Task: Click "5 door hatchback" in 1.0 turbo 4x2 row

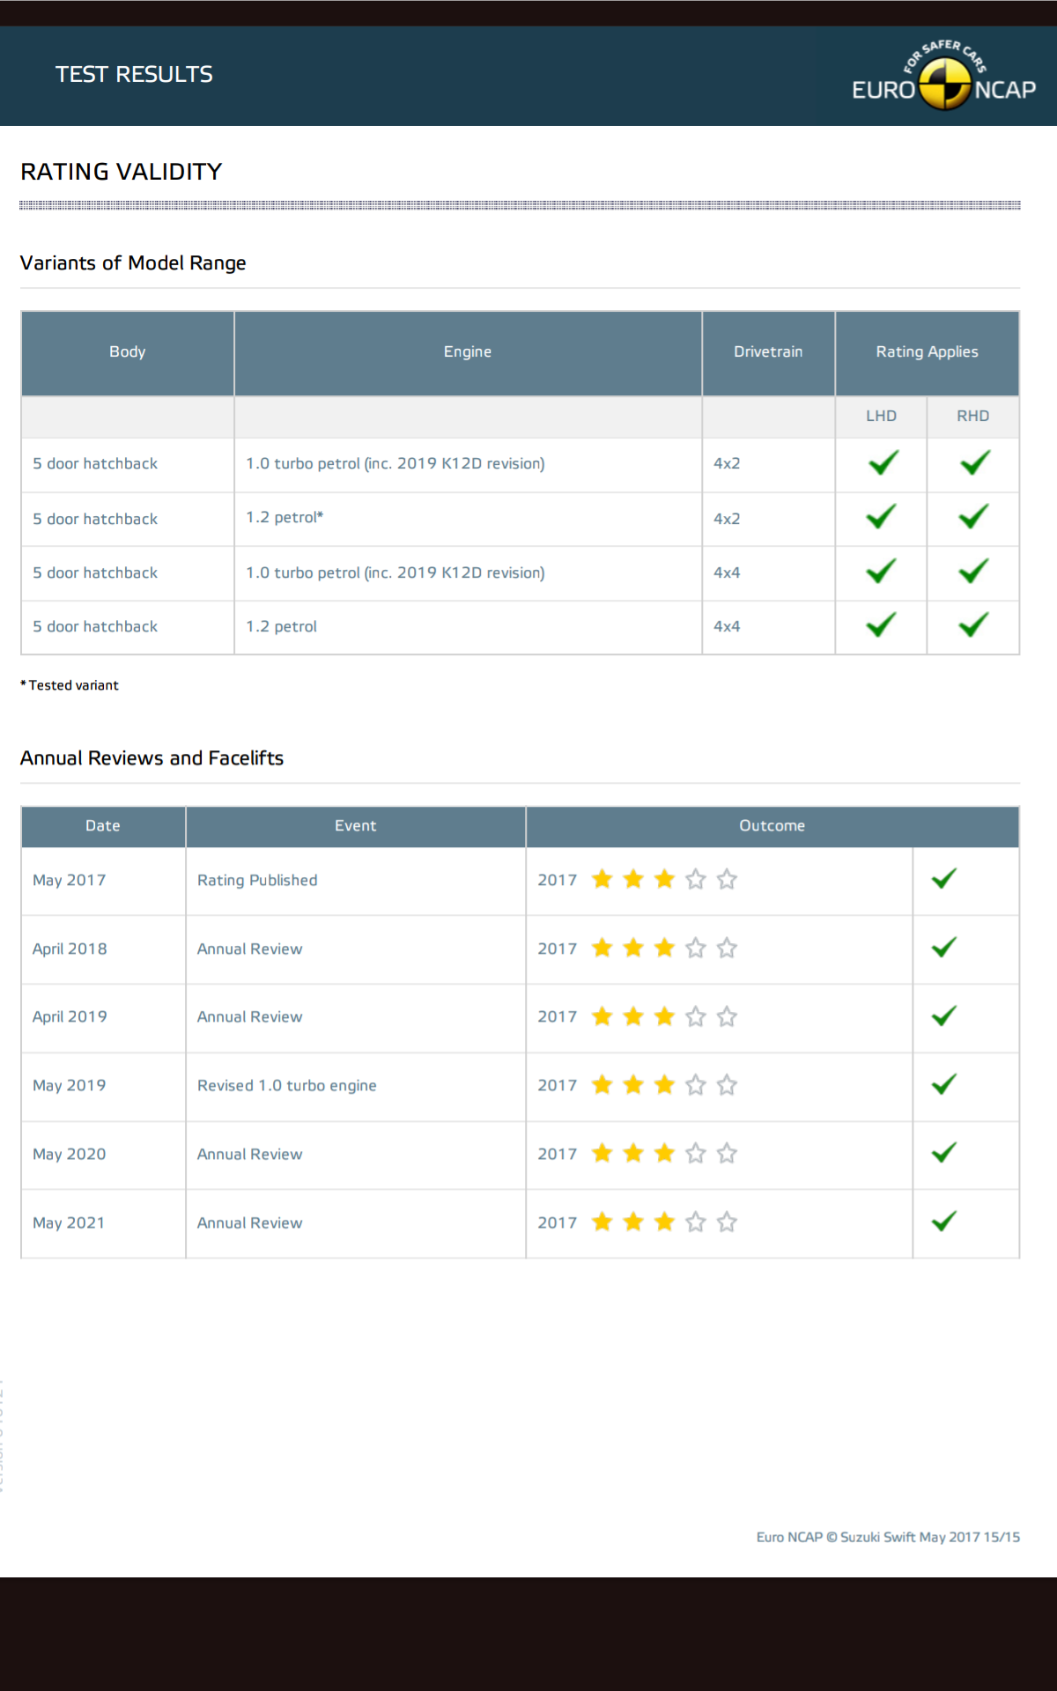Action: click(x=95, y=464)
